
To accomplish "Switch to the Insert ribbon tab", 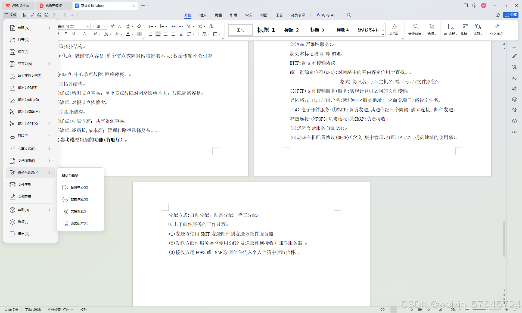I will pyautogui.click(x=203, y=15).
